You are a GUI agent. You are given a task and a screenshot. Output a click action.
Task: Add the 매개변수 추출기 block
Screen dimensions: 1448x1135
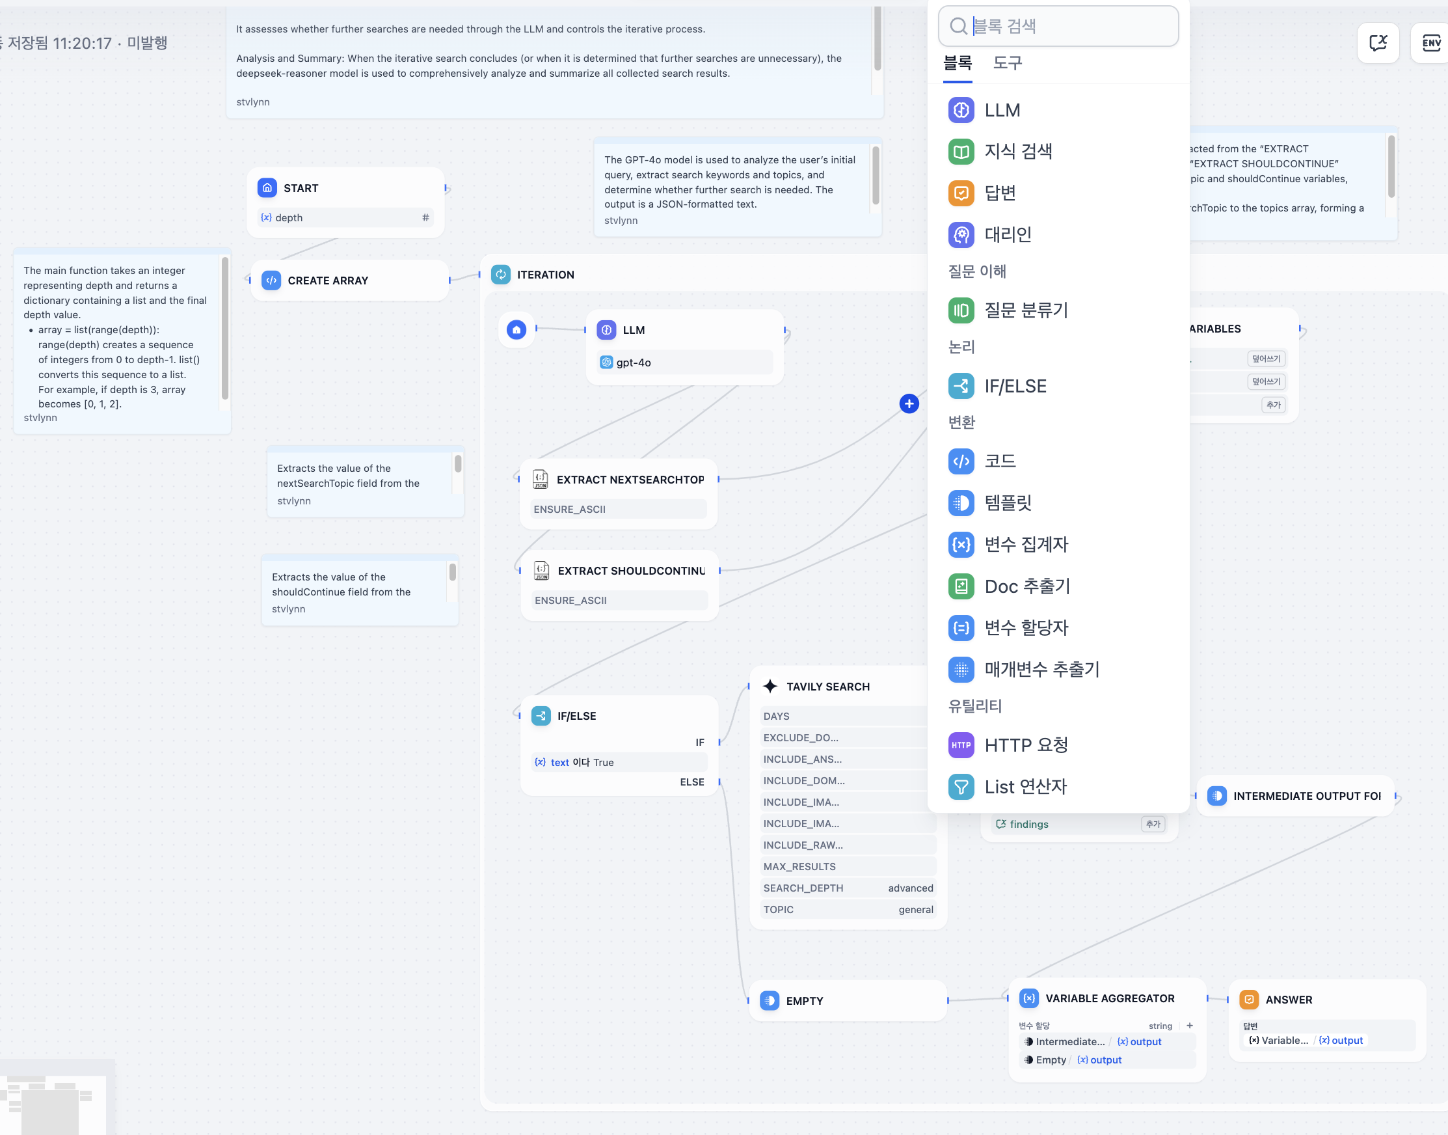point(1041,669)
